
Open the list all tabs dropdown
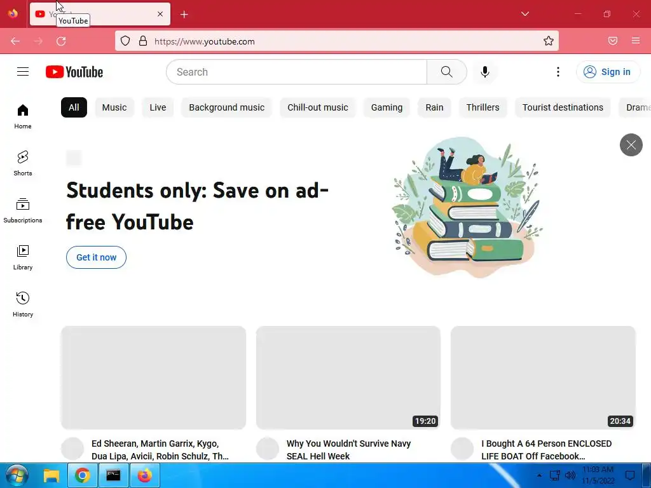[x=524, y=14]
